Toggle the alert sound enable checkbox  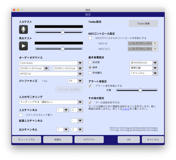point(90,86)
